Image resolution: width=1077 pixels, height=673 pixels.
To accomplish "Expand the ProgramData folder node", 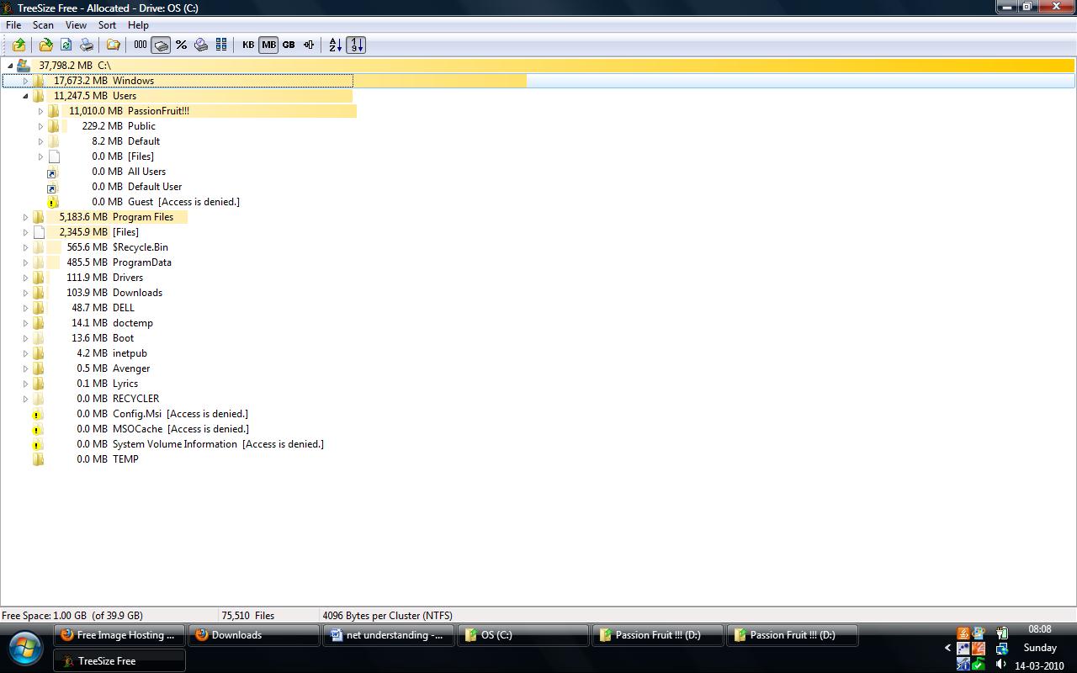I will 25,262.
